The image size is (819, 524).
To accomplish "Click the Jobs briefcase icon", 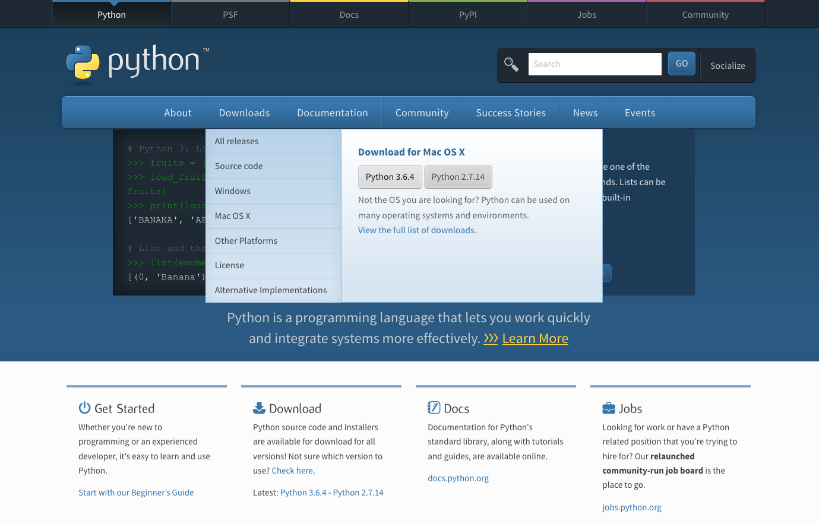I will coord(609,408).
